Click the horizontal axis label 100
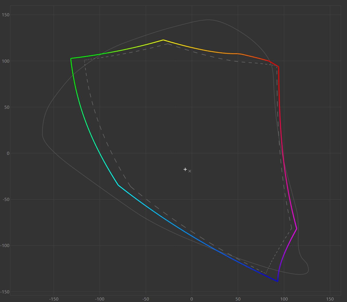 284,299
